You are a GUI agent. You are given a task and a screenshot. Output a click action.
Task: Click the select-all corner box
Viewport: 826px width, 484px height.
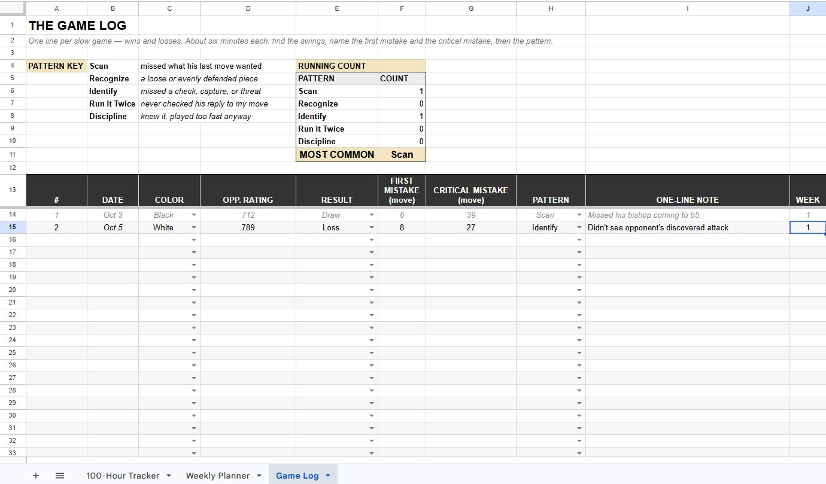pos(13,8)
